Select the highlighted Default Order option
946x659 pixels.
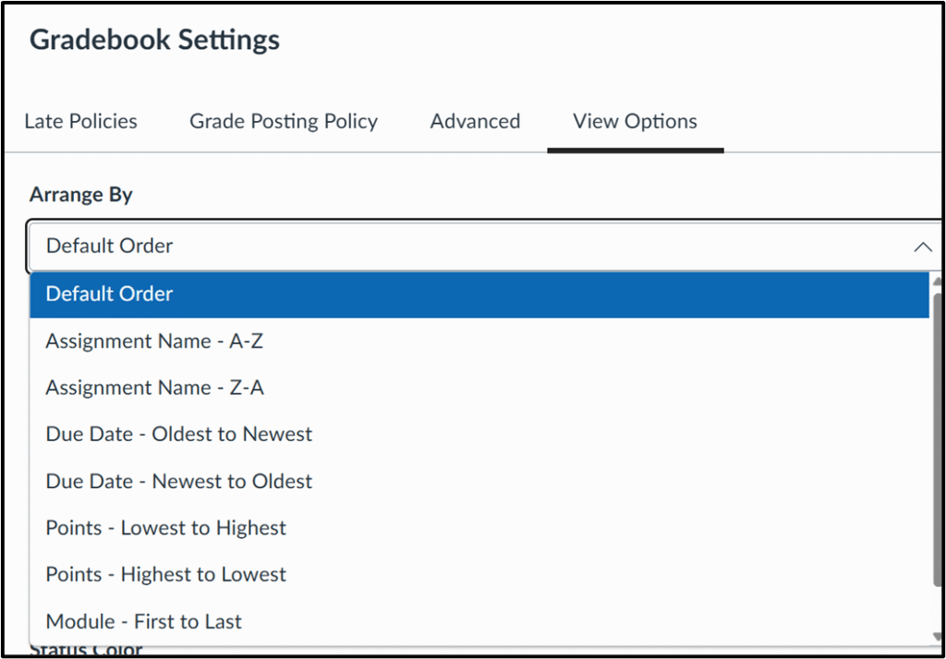coord(109,294)
